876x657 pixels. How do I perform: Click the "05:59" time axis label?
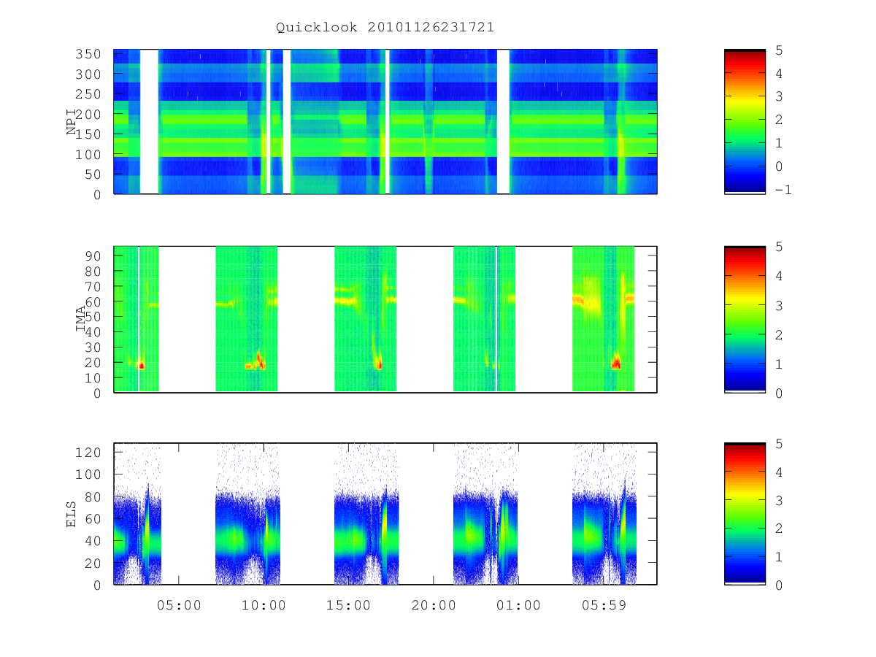tap(604, 605)
